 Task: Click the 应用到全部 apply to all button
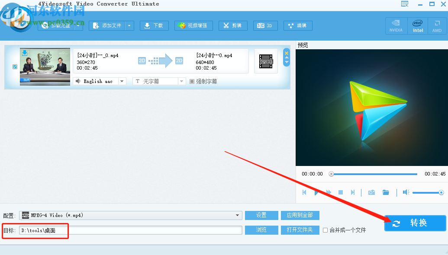pyautogui.click(x=300, y=215)
